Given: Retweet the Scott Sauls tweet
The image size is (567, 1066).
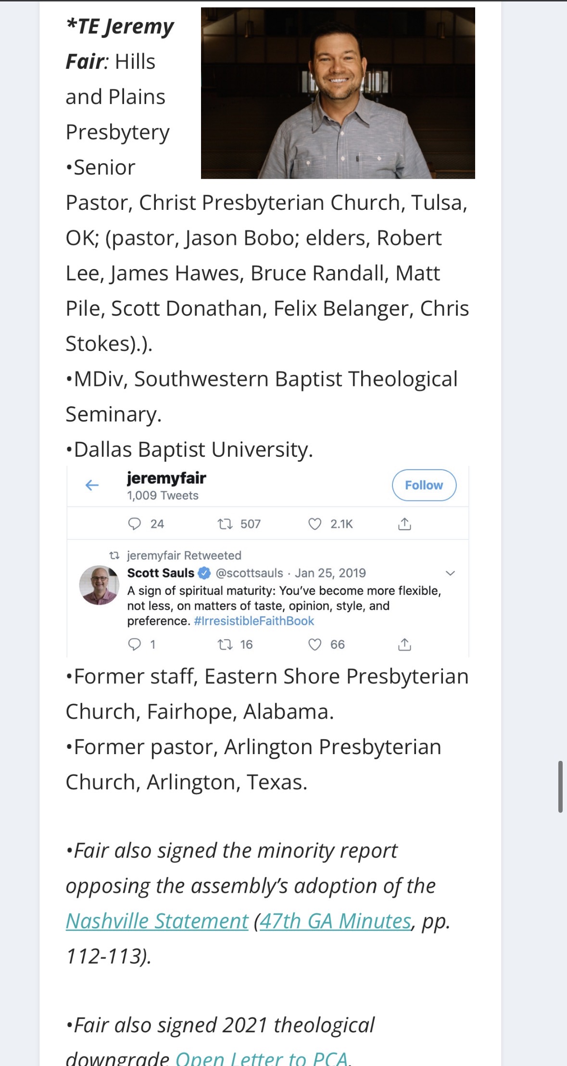Looking at the screenshot, I should pyautogui.click(x=225, y=644).
